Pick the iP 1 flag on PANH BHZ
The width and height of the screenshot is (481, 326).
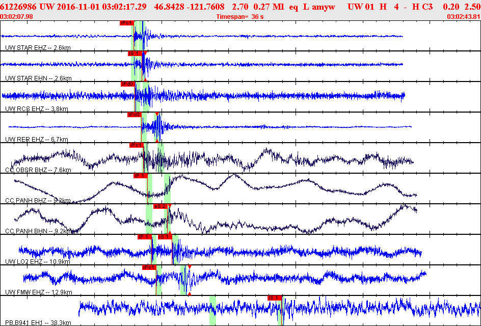(141, 176)
